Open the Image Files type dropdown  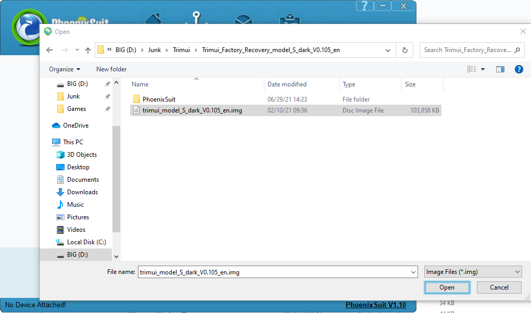point(473,272)
